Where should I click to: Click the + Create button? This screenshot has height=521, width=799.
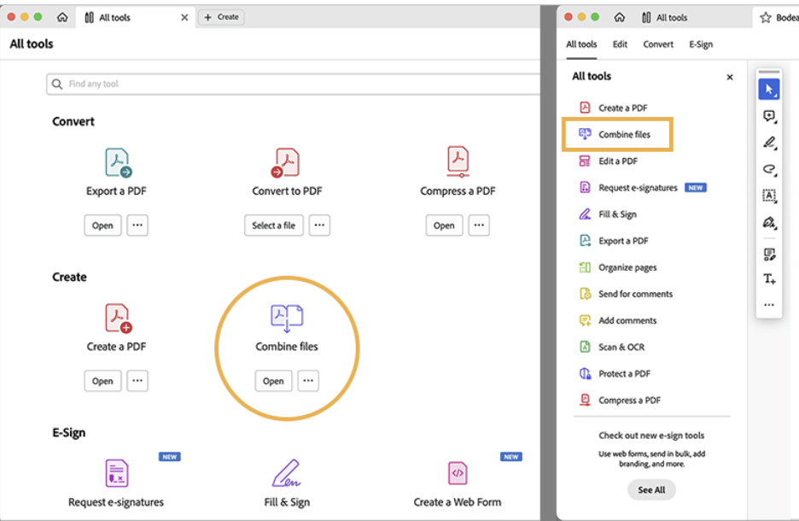tap(221, 17)
